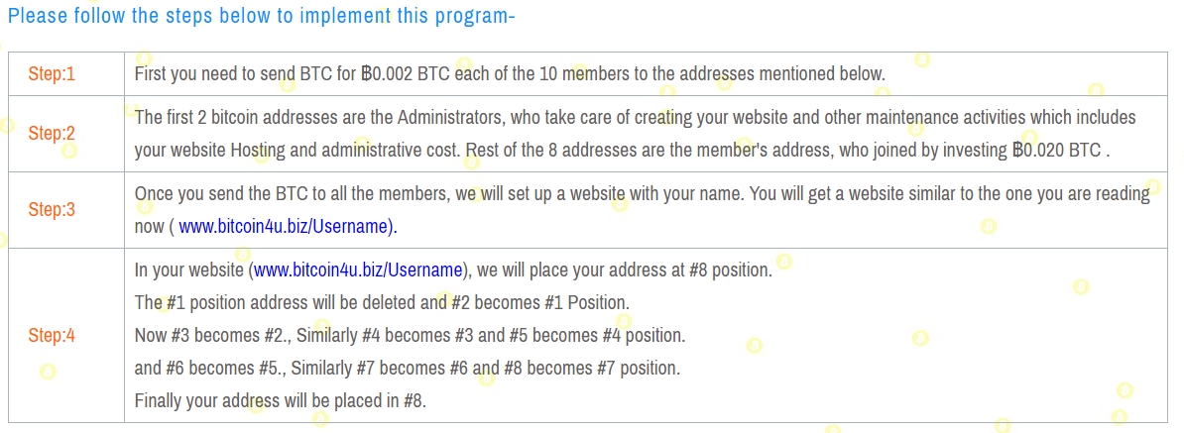Click the 'In your website' text in Step 4
This screenshot has width=1184, height=433.
[188, 270]
